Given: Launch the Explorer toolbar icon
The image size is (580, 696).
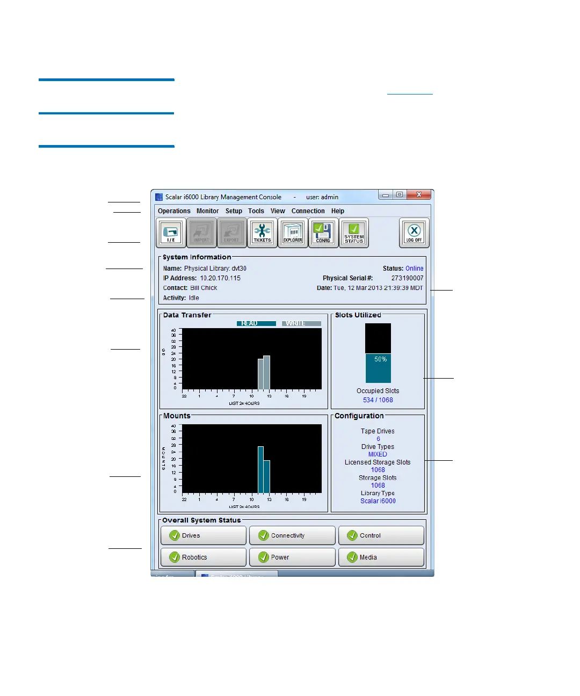Looking at the screenshot, I should (293, 233).
